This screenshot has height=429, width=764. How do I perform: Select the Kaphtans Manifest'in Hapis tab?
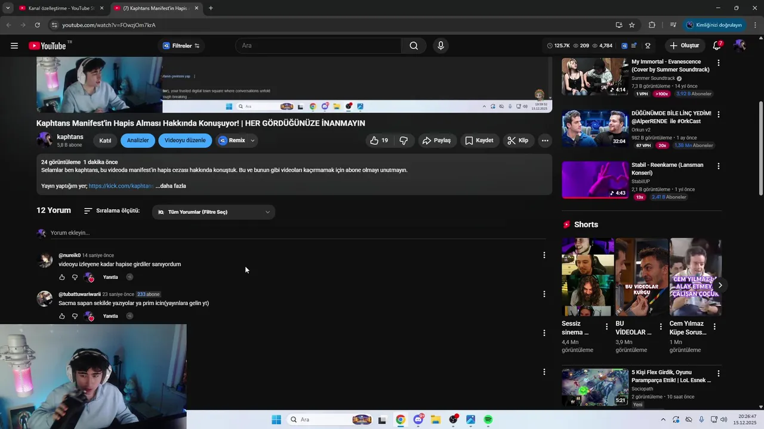pyautogui.click(x=155, y=8)
